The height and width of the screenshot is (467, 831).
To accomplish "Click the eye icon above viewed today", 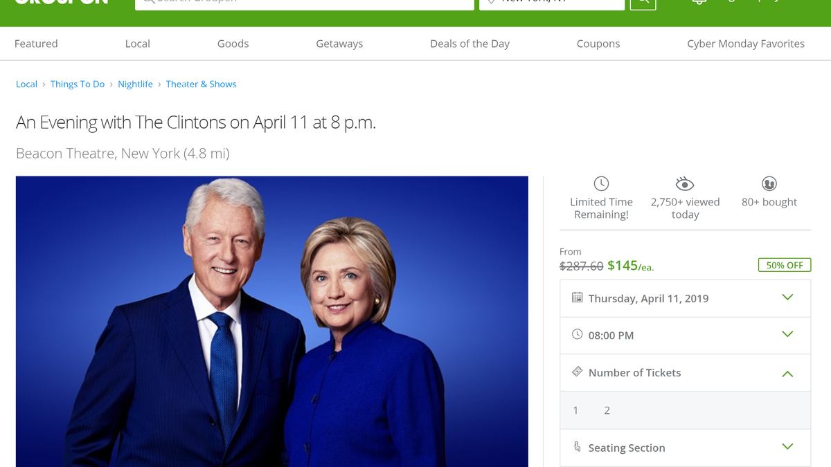I will click(x=685, y=183).
